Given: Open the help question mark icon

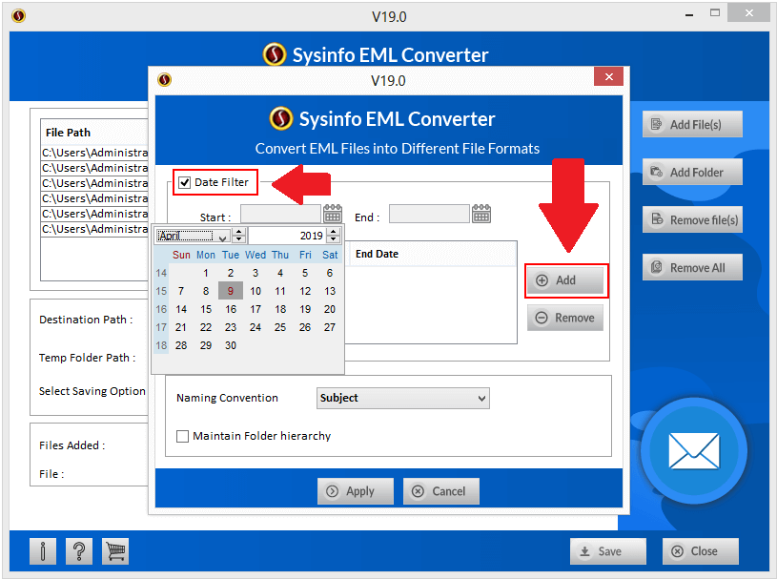Looking at the screenshot, I should pos(79,551).
